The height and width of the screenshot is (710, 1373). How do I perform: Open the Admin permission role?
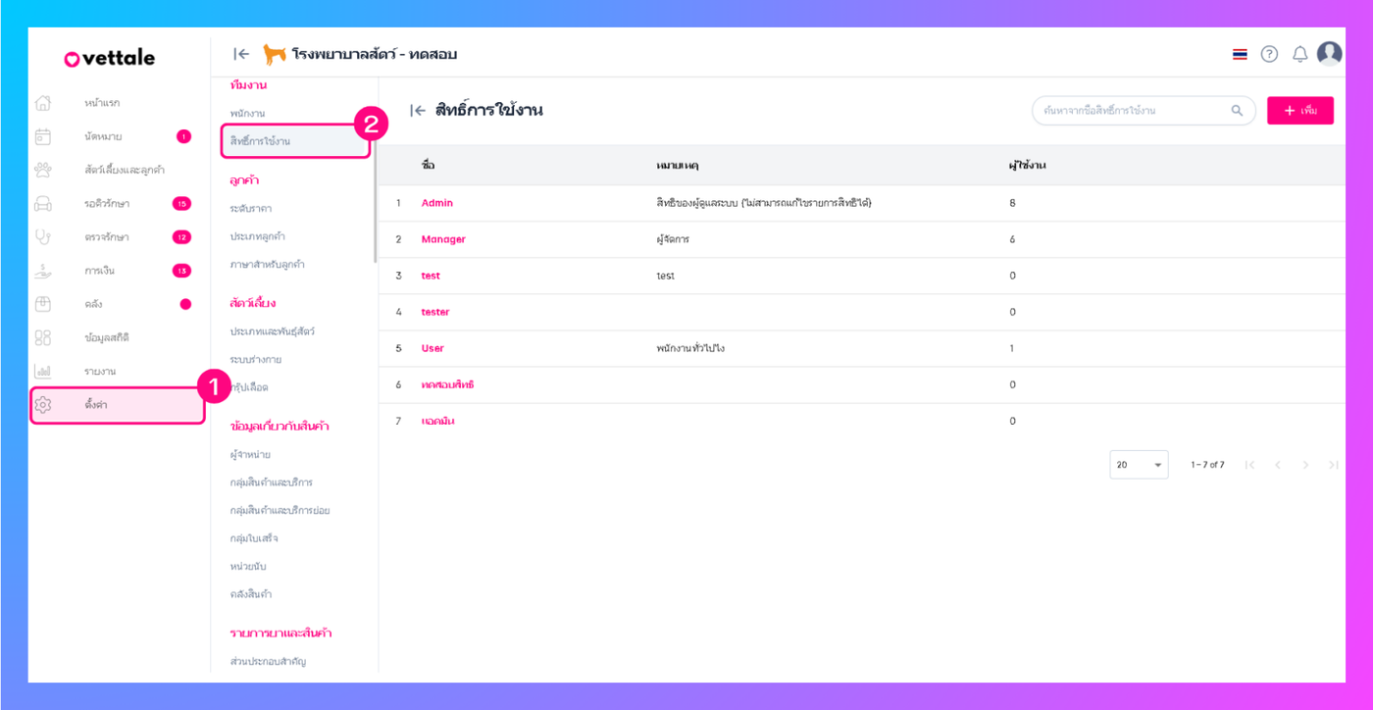(437, 203)
